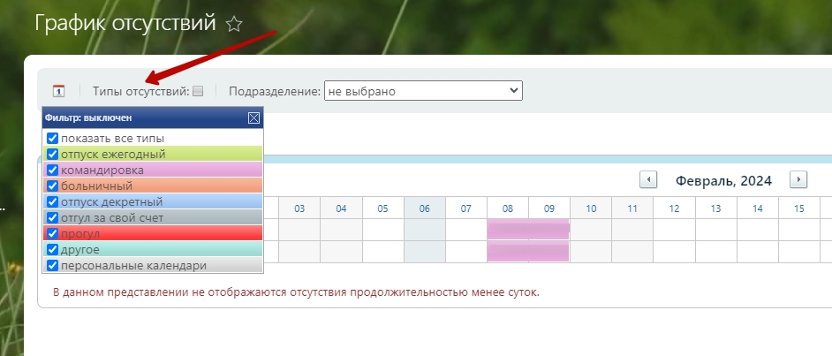Uncheck отпуск ежегодный checkbox
Viewport: 832px width, 356px height.
[53, 154]
